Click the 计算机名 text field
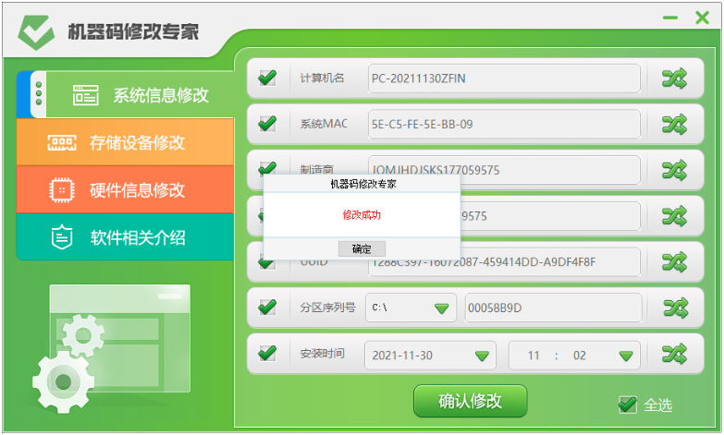This screenshot has width=724, height=435. (x=504, y=79)
